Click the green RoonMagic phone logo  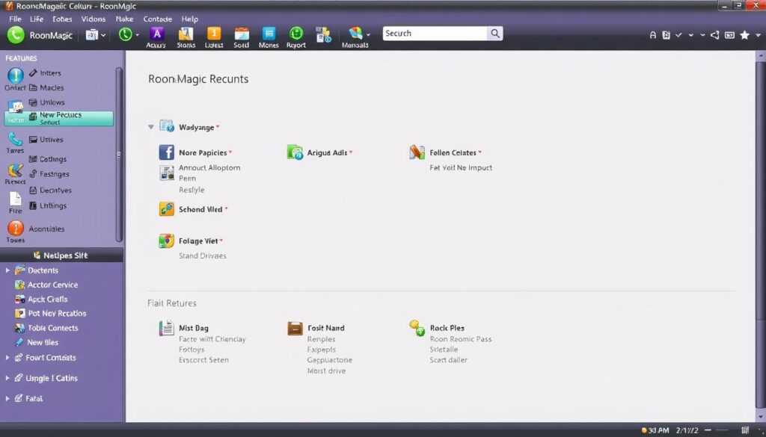pyautogui.click(x=16, y=35)
